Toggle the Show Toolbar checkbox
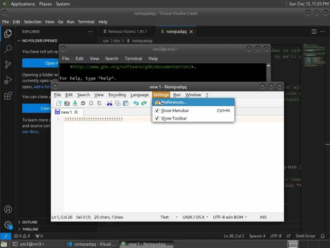Viewport: 330px width, 248px height. (157, 118)
